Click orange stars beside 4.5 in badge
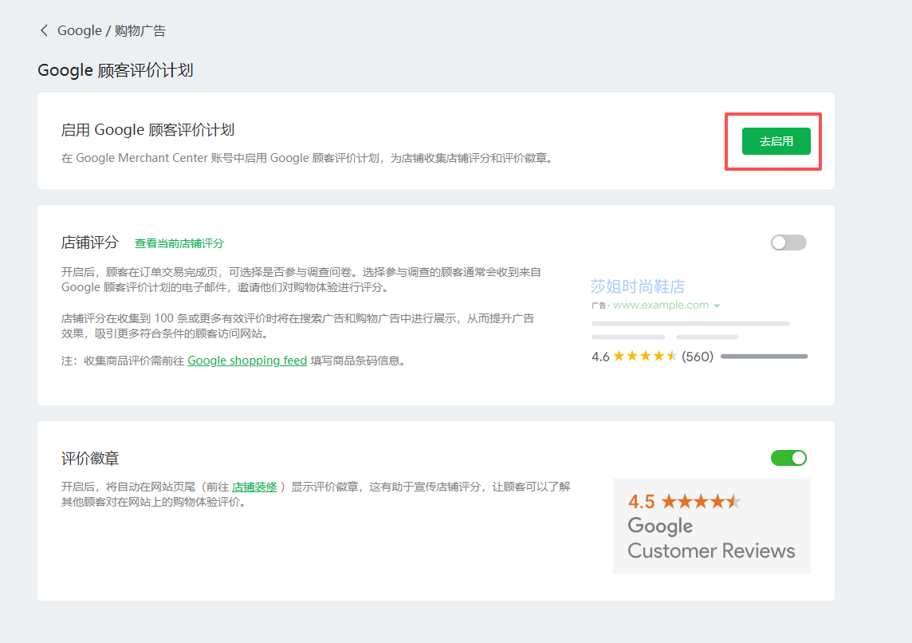The width and height of the screenshot is (912, 643). (x=701, y=502)
